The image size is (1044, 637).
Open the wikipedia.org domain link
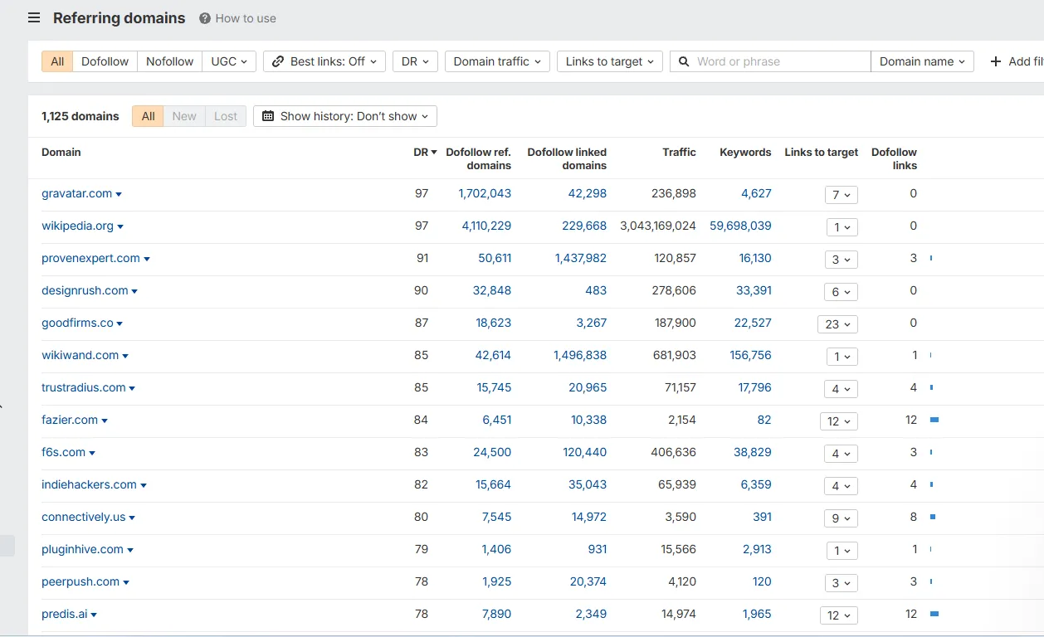click(x=77, y=226)
